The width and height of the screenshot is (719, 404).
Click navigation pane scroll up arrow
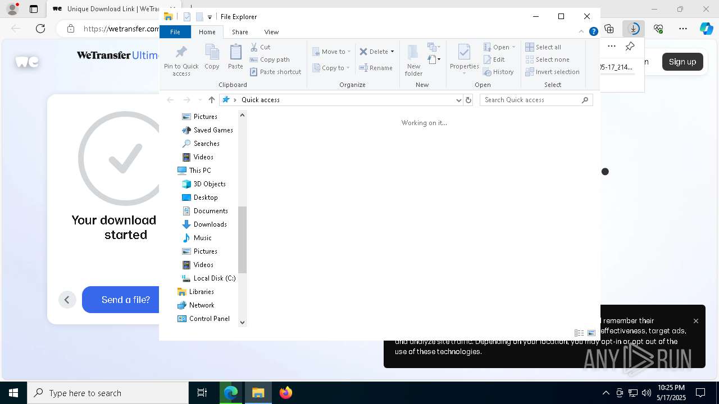point(243,115)
